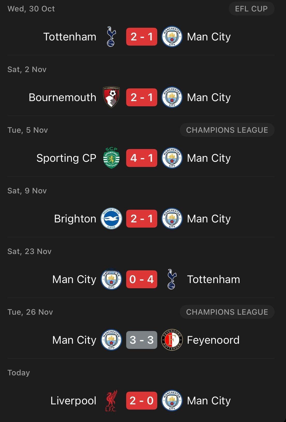This screenshot has width=286, height=422.
Task: Open the 4 - 1 Sporting CP score
Action: coord(142,158)
